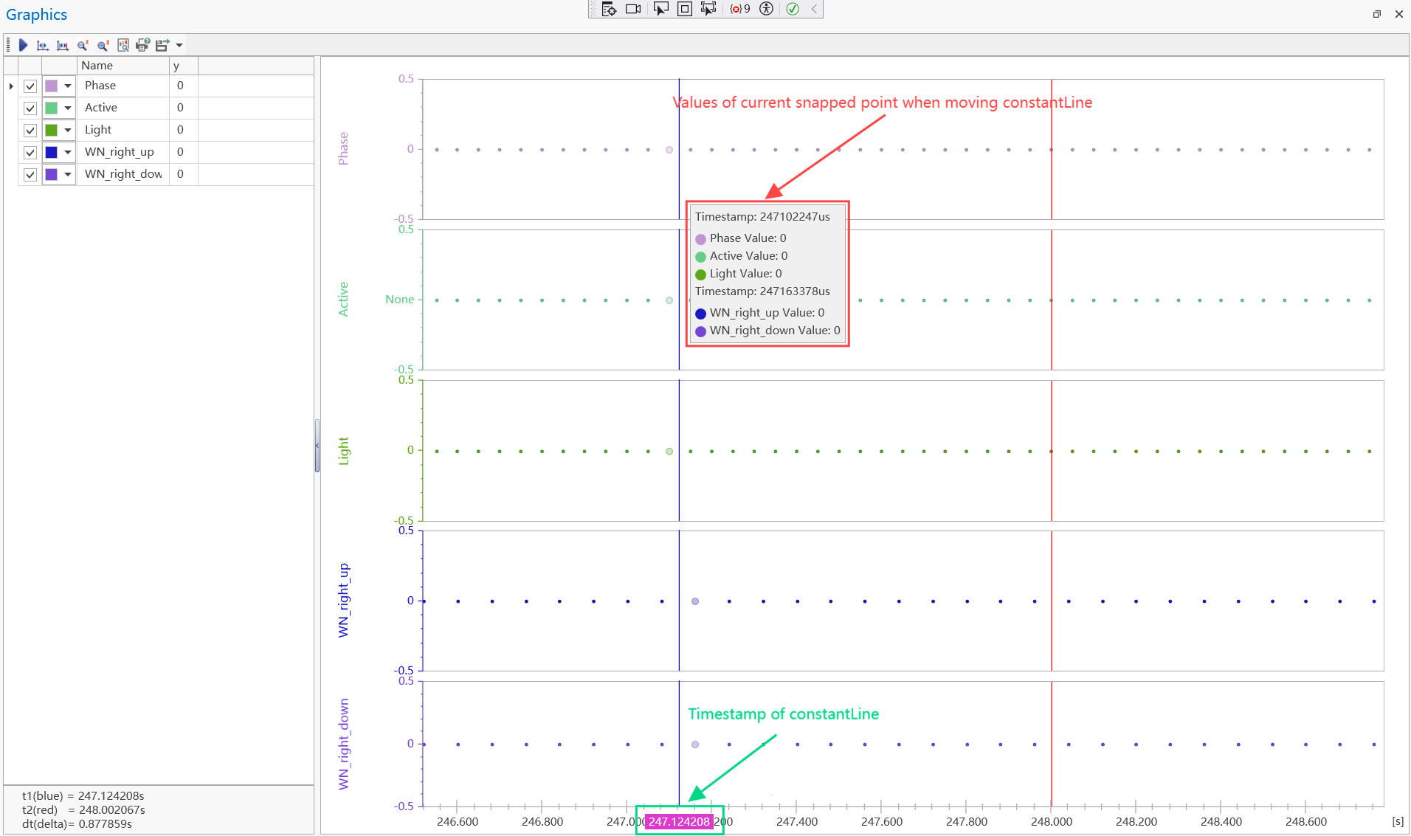The height and width of the screenshot is (836, 1411).
Task: Toggle the Light signal checkbox
Action: [x=30, y=131]
